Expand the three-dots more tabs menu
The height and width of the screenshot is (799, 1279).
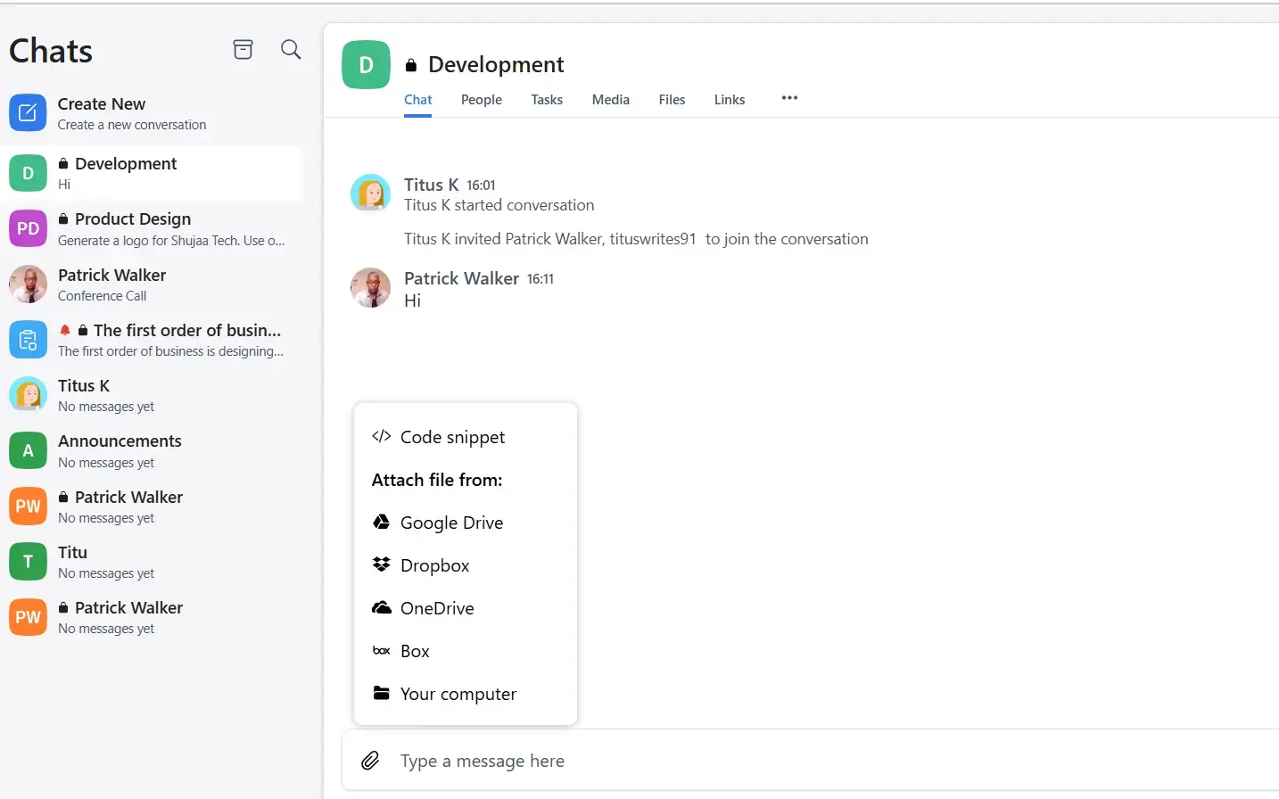tap(789, 98)
